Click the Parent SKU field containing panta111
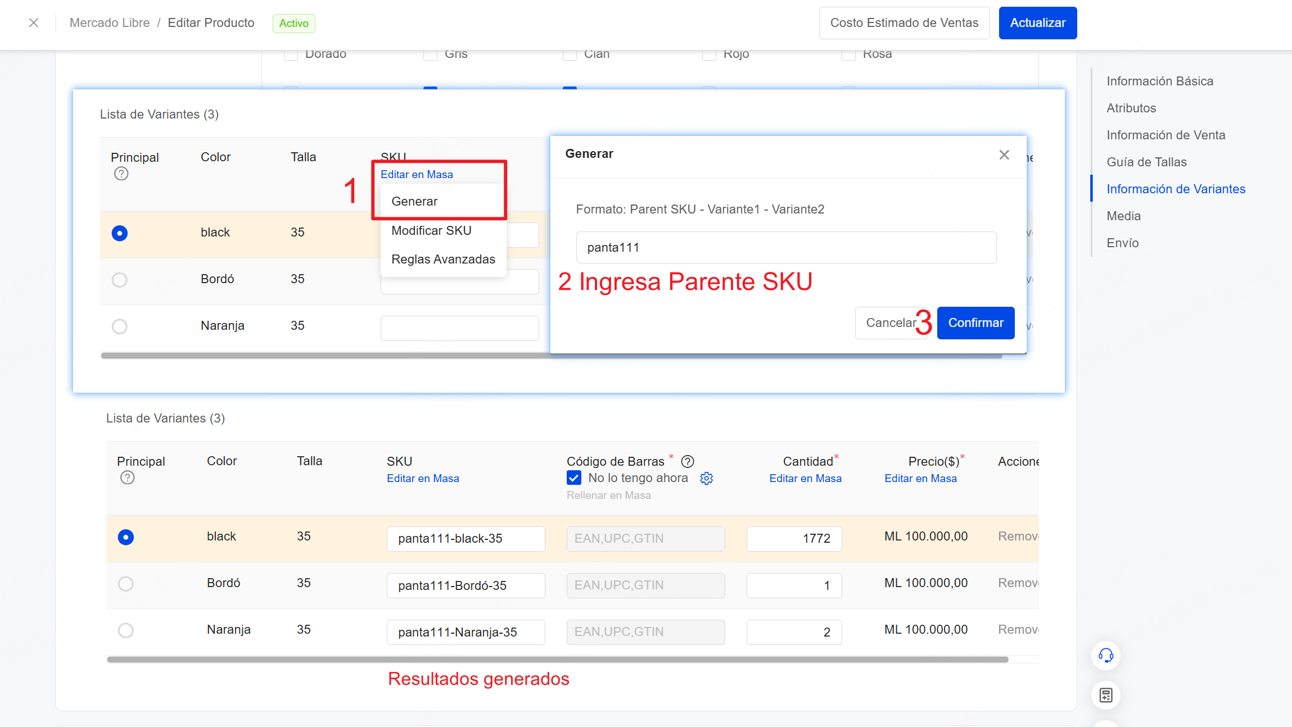1292x727 pixels. (786, 248)
